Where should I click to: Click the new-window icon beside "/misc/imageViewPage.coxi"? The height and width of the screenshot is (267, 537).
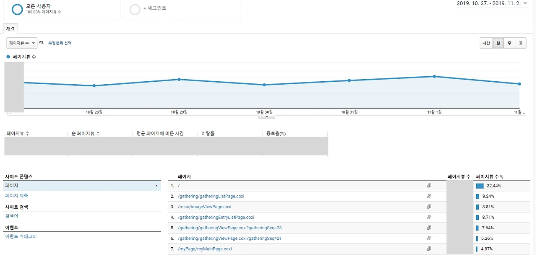pos(429,206)
